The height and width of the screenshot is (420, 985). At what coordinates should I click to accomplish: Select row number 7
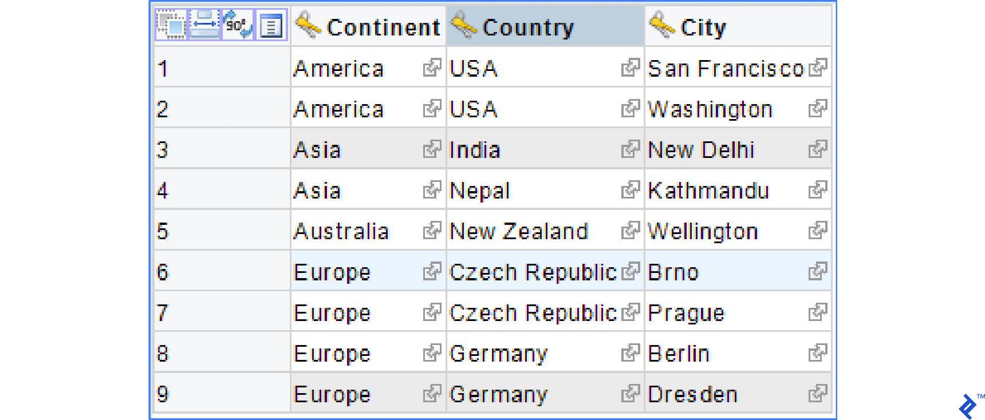click(222, 312)
